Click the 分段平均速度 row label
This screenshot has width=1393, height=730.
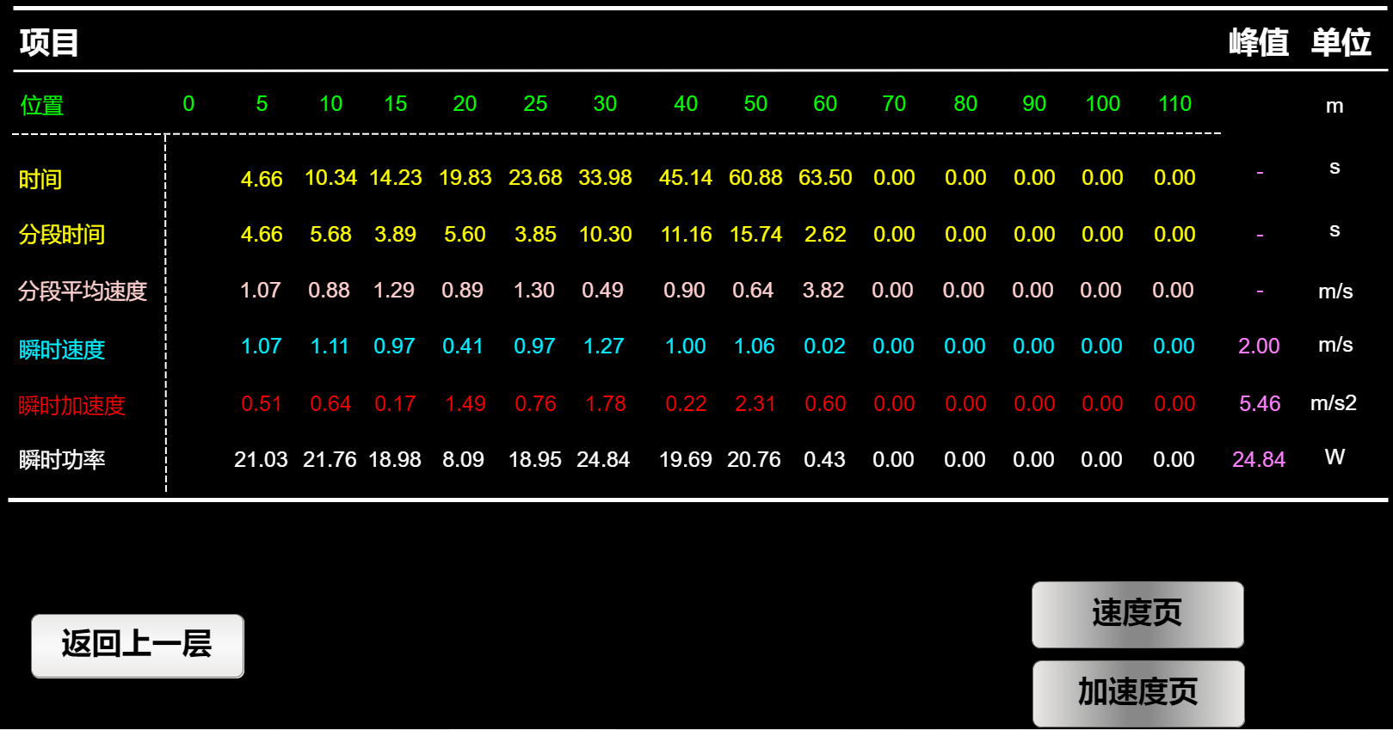[x=83, y=291]
